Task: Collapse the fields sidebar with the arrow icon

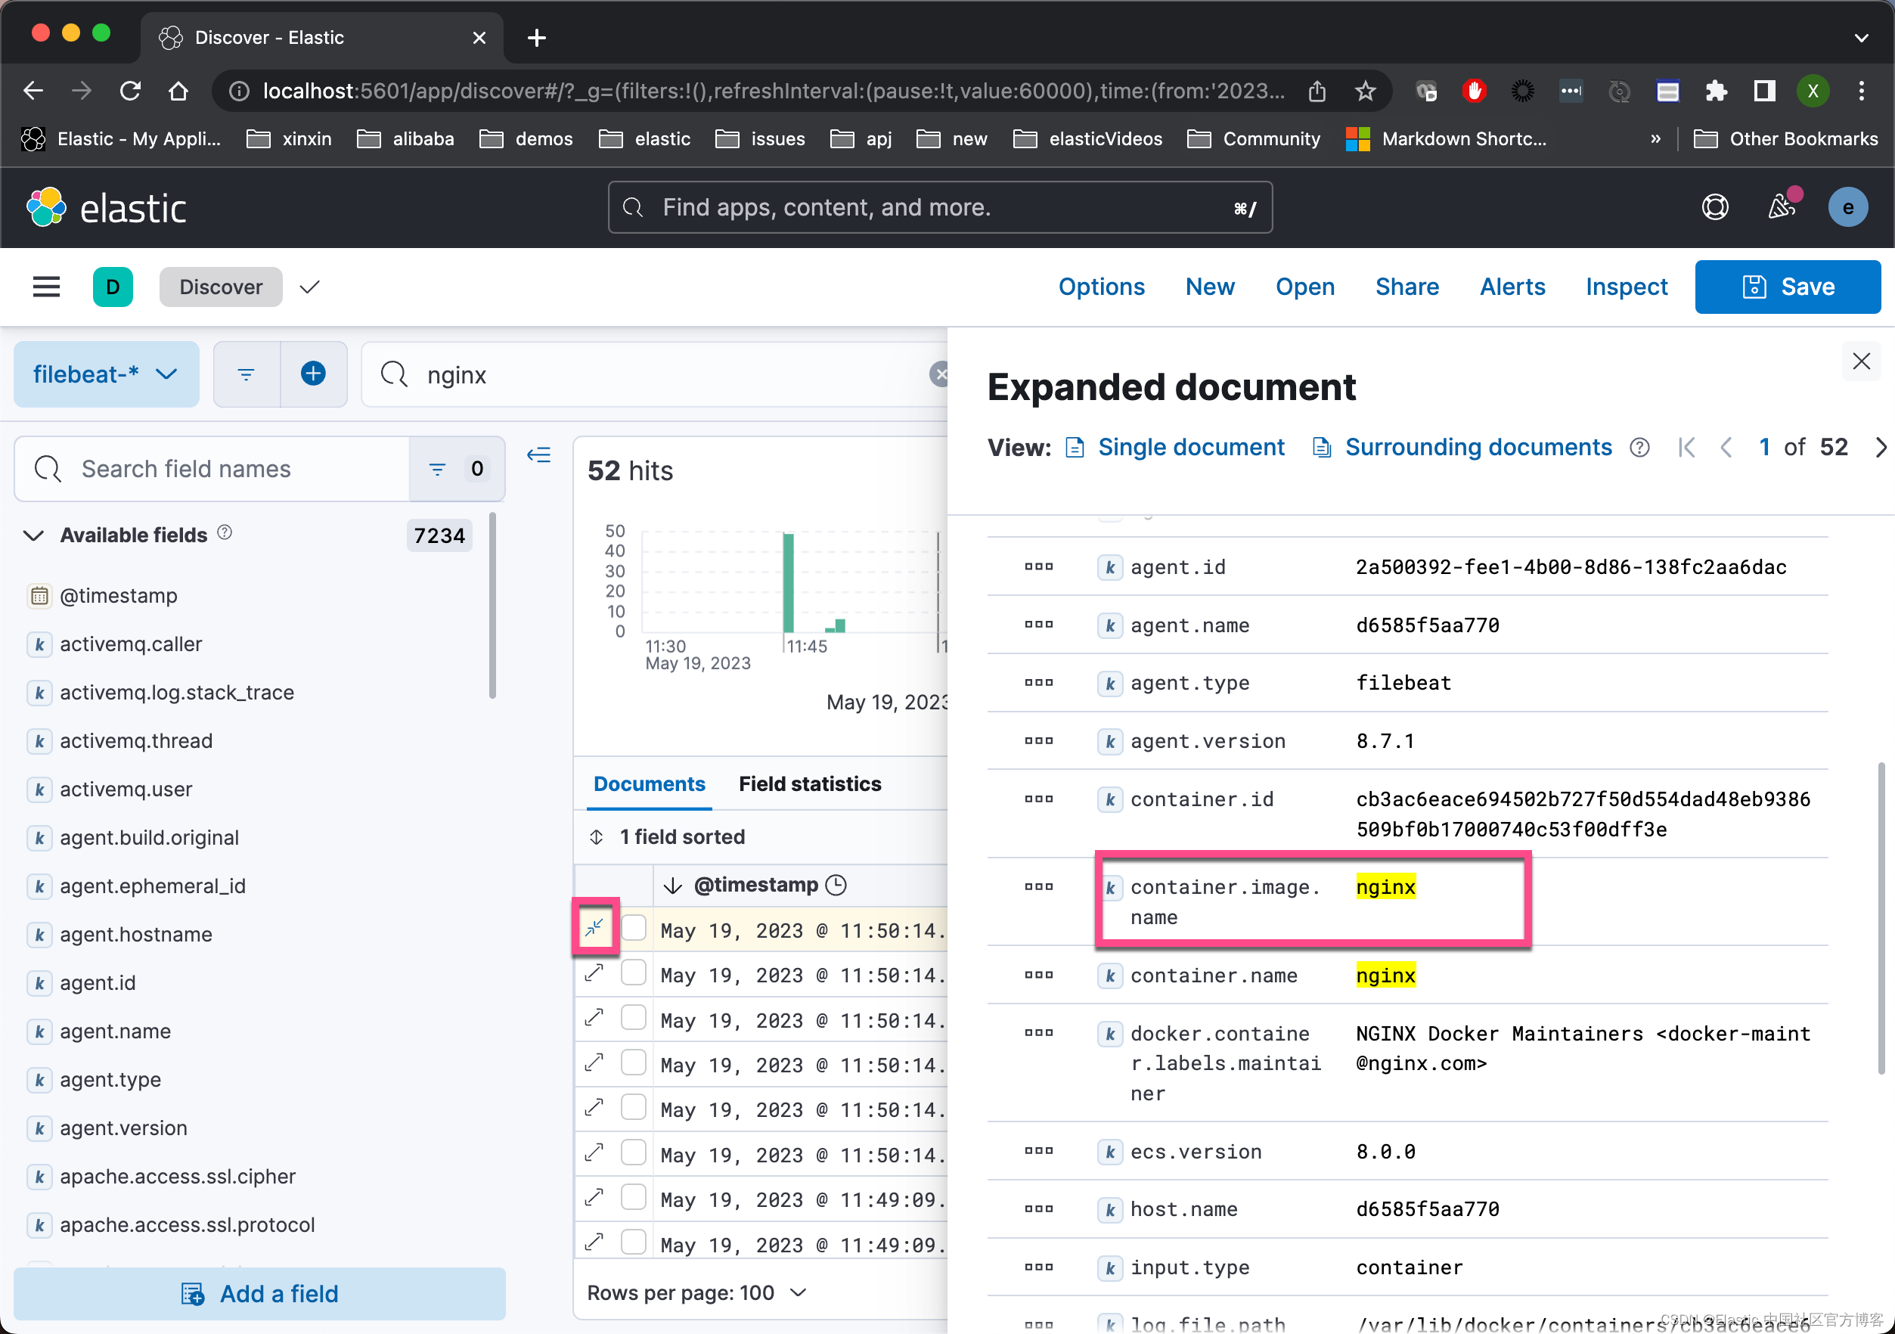Action: pyautogui.click(x=539, y=454)
